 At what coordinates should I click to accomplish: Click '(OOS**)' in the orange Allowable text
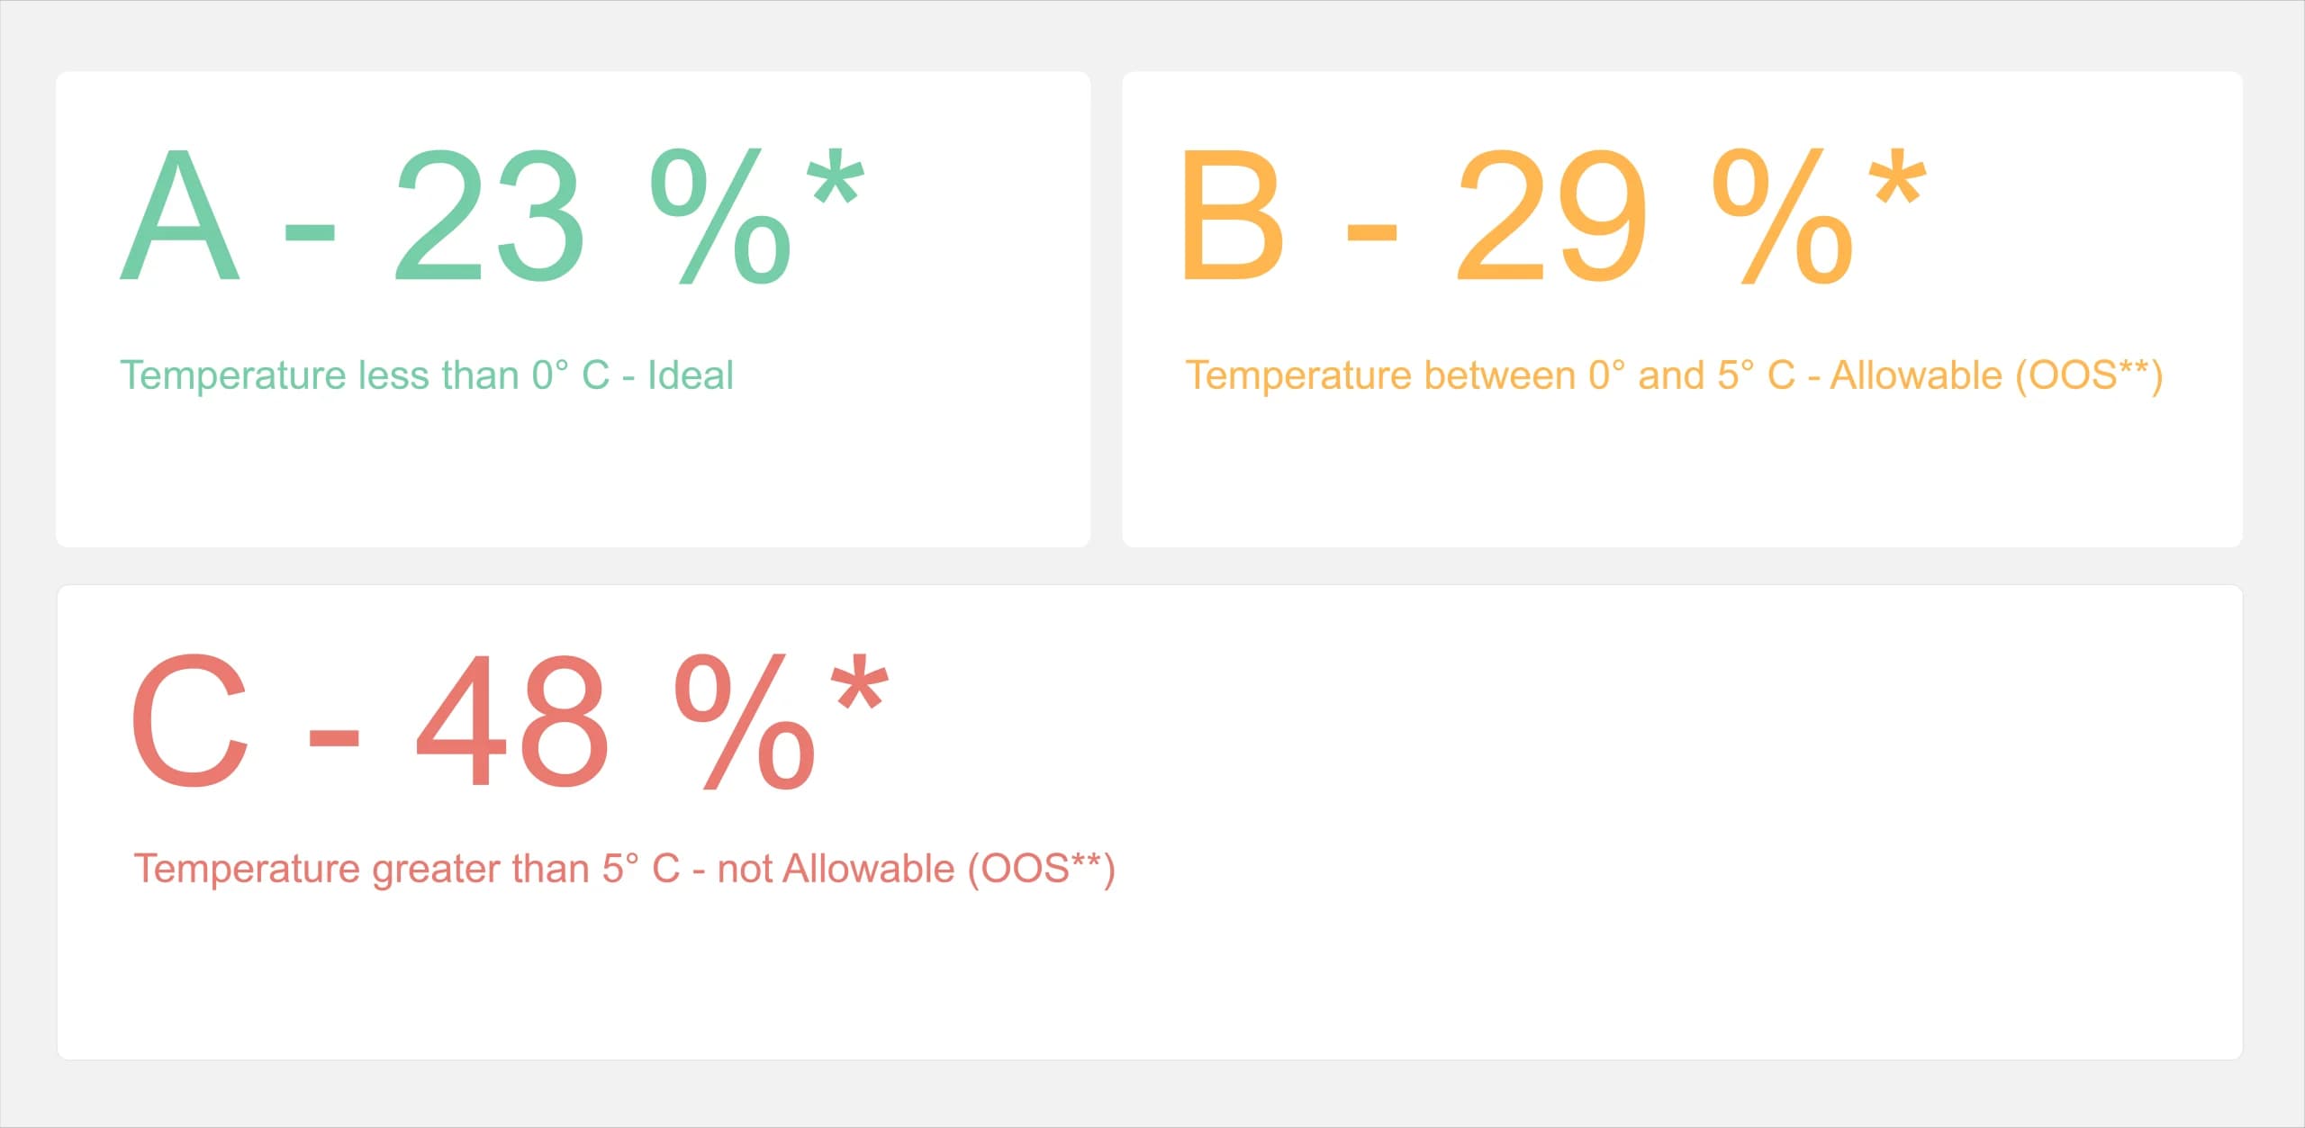pos(2089,376)
